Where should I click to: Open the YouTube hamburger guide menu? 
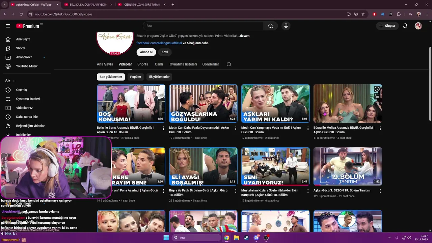click(8, 26)
